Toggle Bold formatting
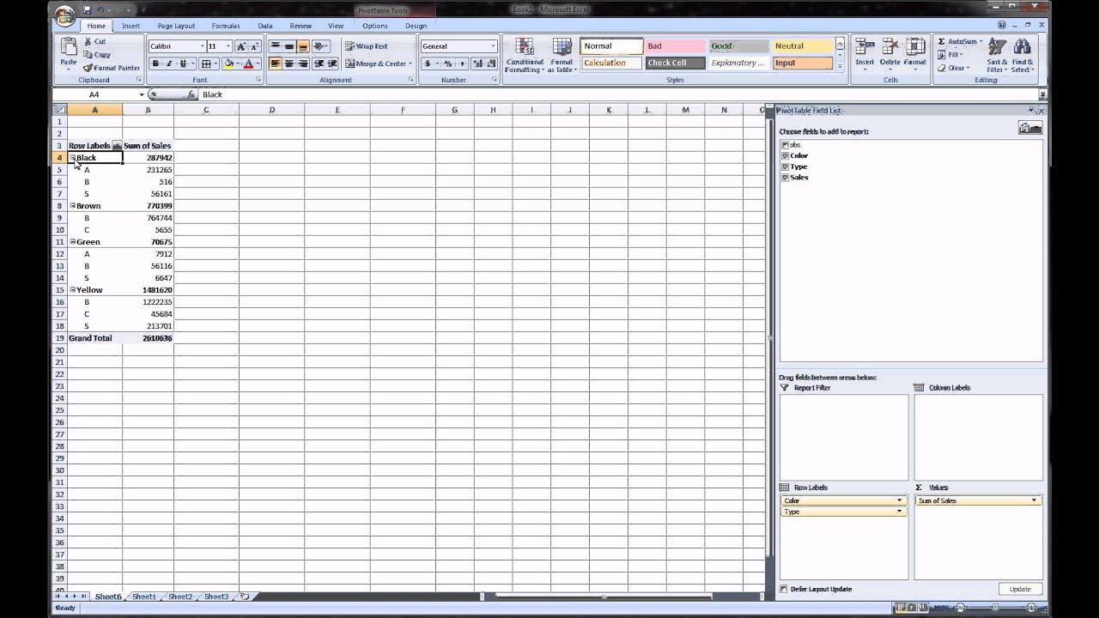 pyautogui.click(x=155, y=64)
